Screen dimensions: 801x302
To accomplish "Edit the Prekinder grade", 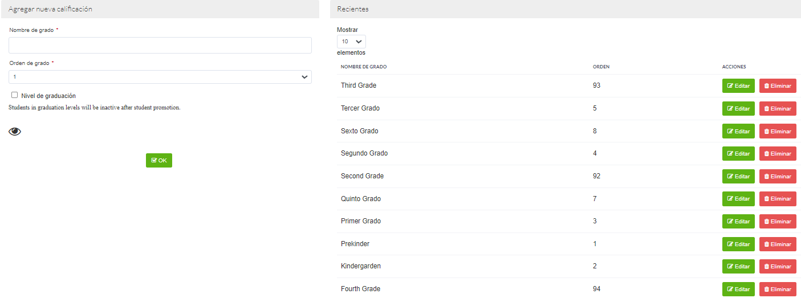I will point(738,244).
